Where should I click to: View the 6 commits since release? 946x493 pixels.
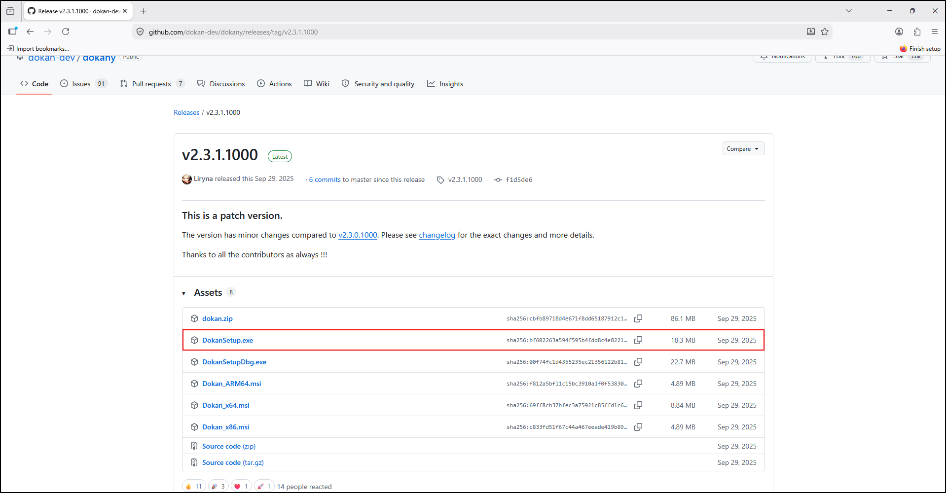(325, 180)
